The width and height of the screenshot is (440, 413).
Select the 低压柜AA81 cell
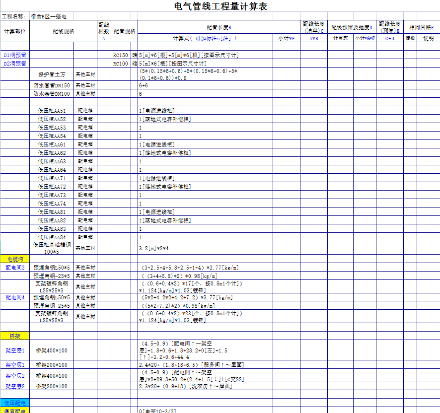(52, 212)
